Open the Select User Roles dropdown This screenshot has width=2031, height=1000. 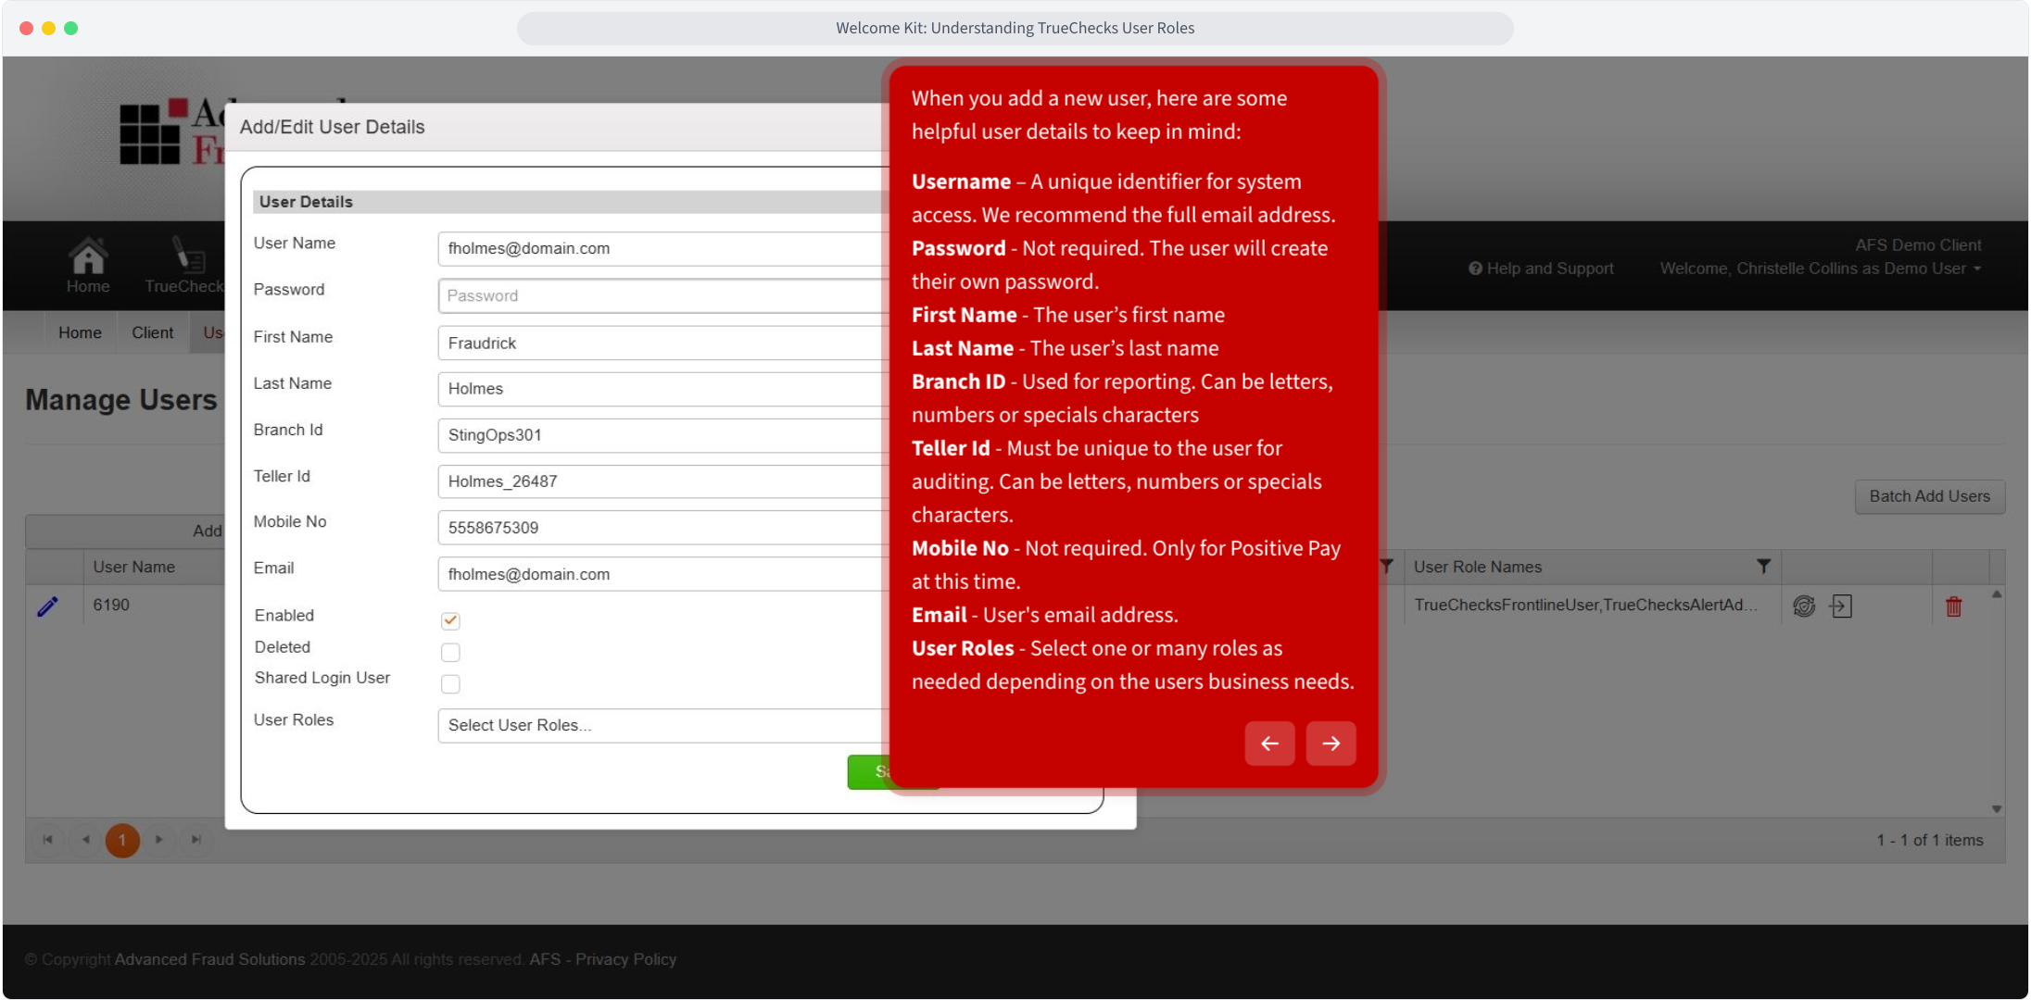663,726
